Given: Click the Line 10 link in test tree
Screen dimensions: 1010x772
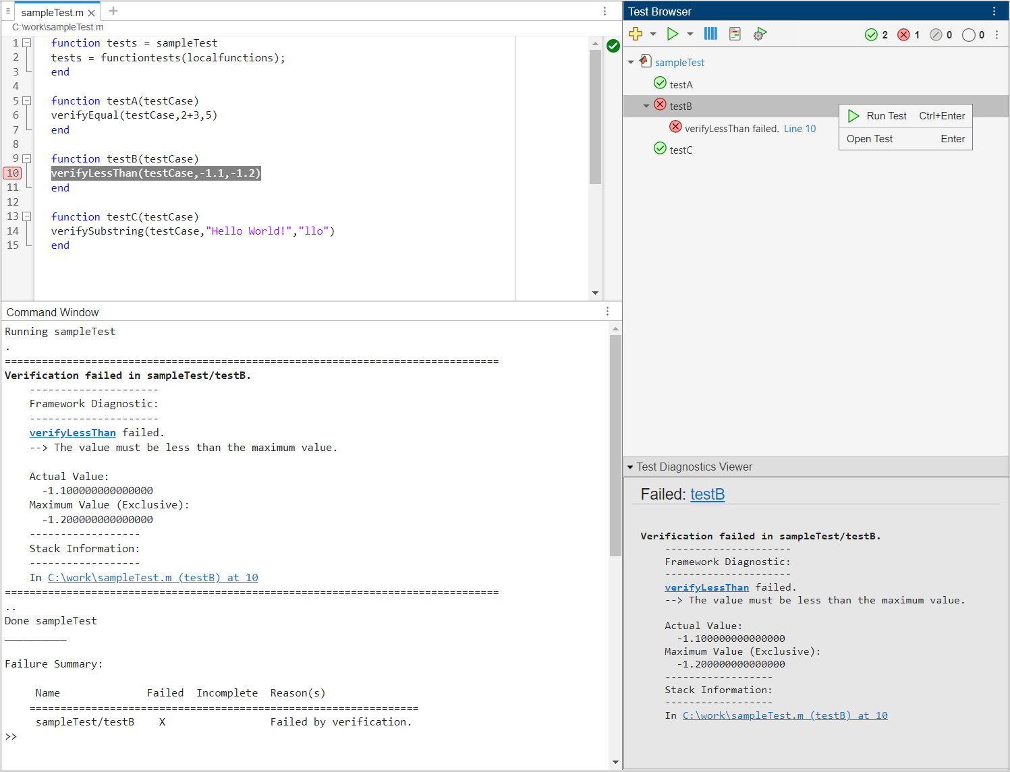Looking at the screenshot, I should point(799,129).
